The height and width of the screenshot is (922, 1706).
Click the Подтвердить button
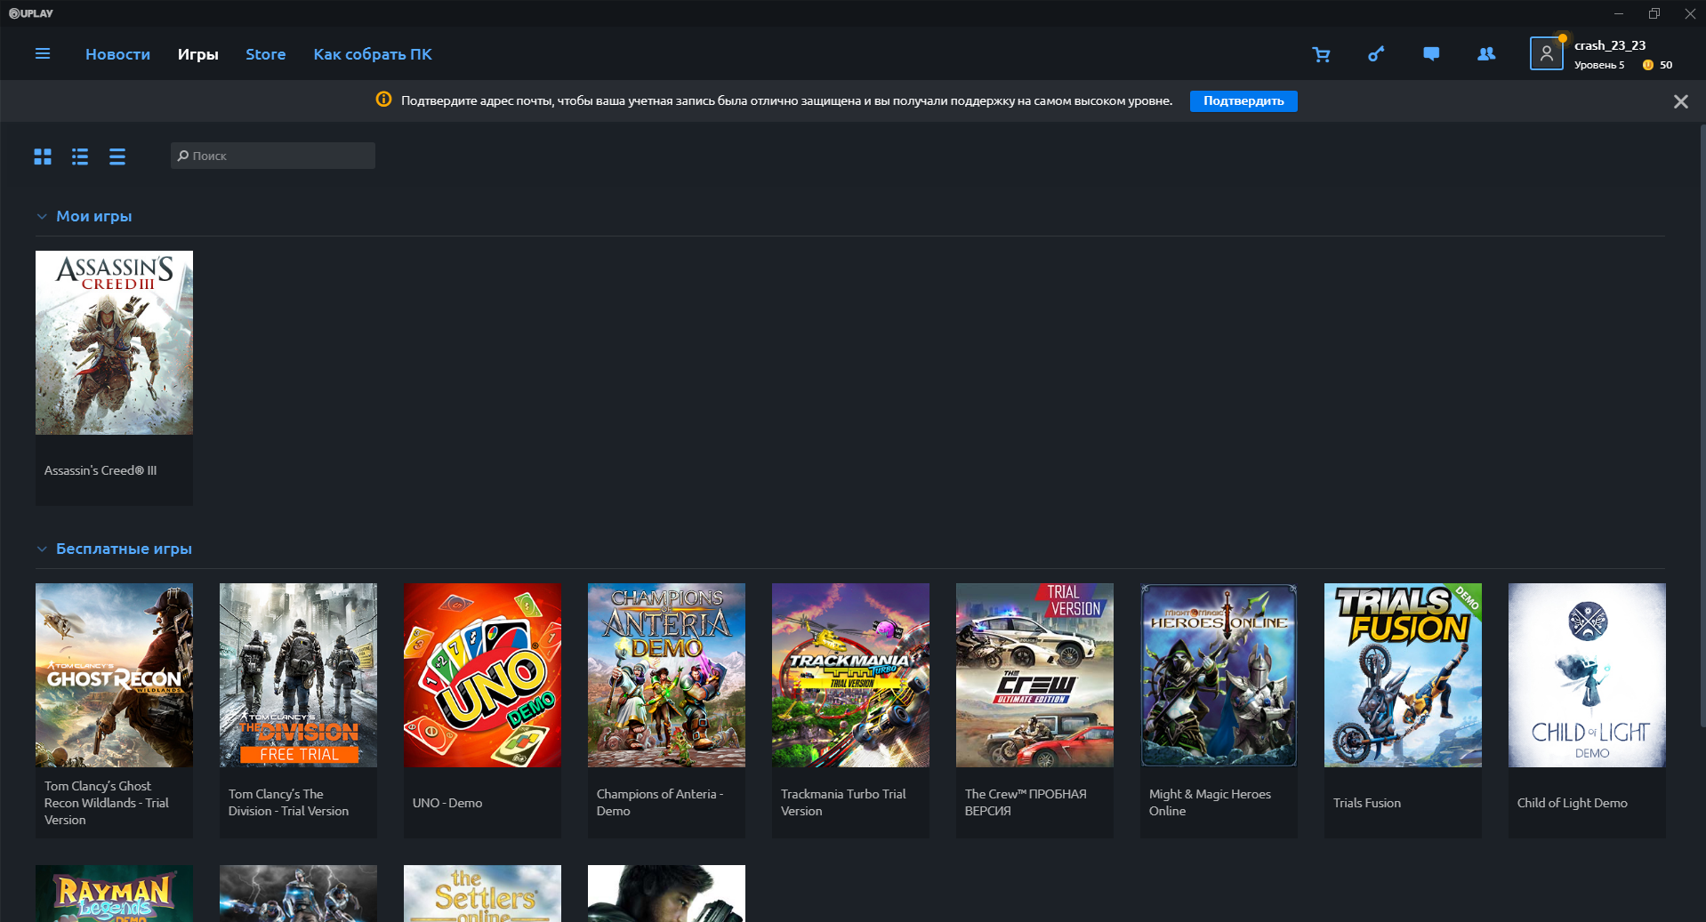1243,100
